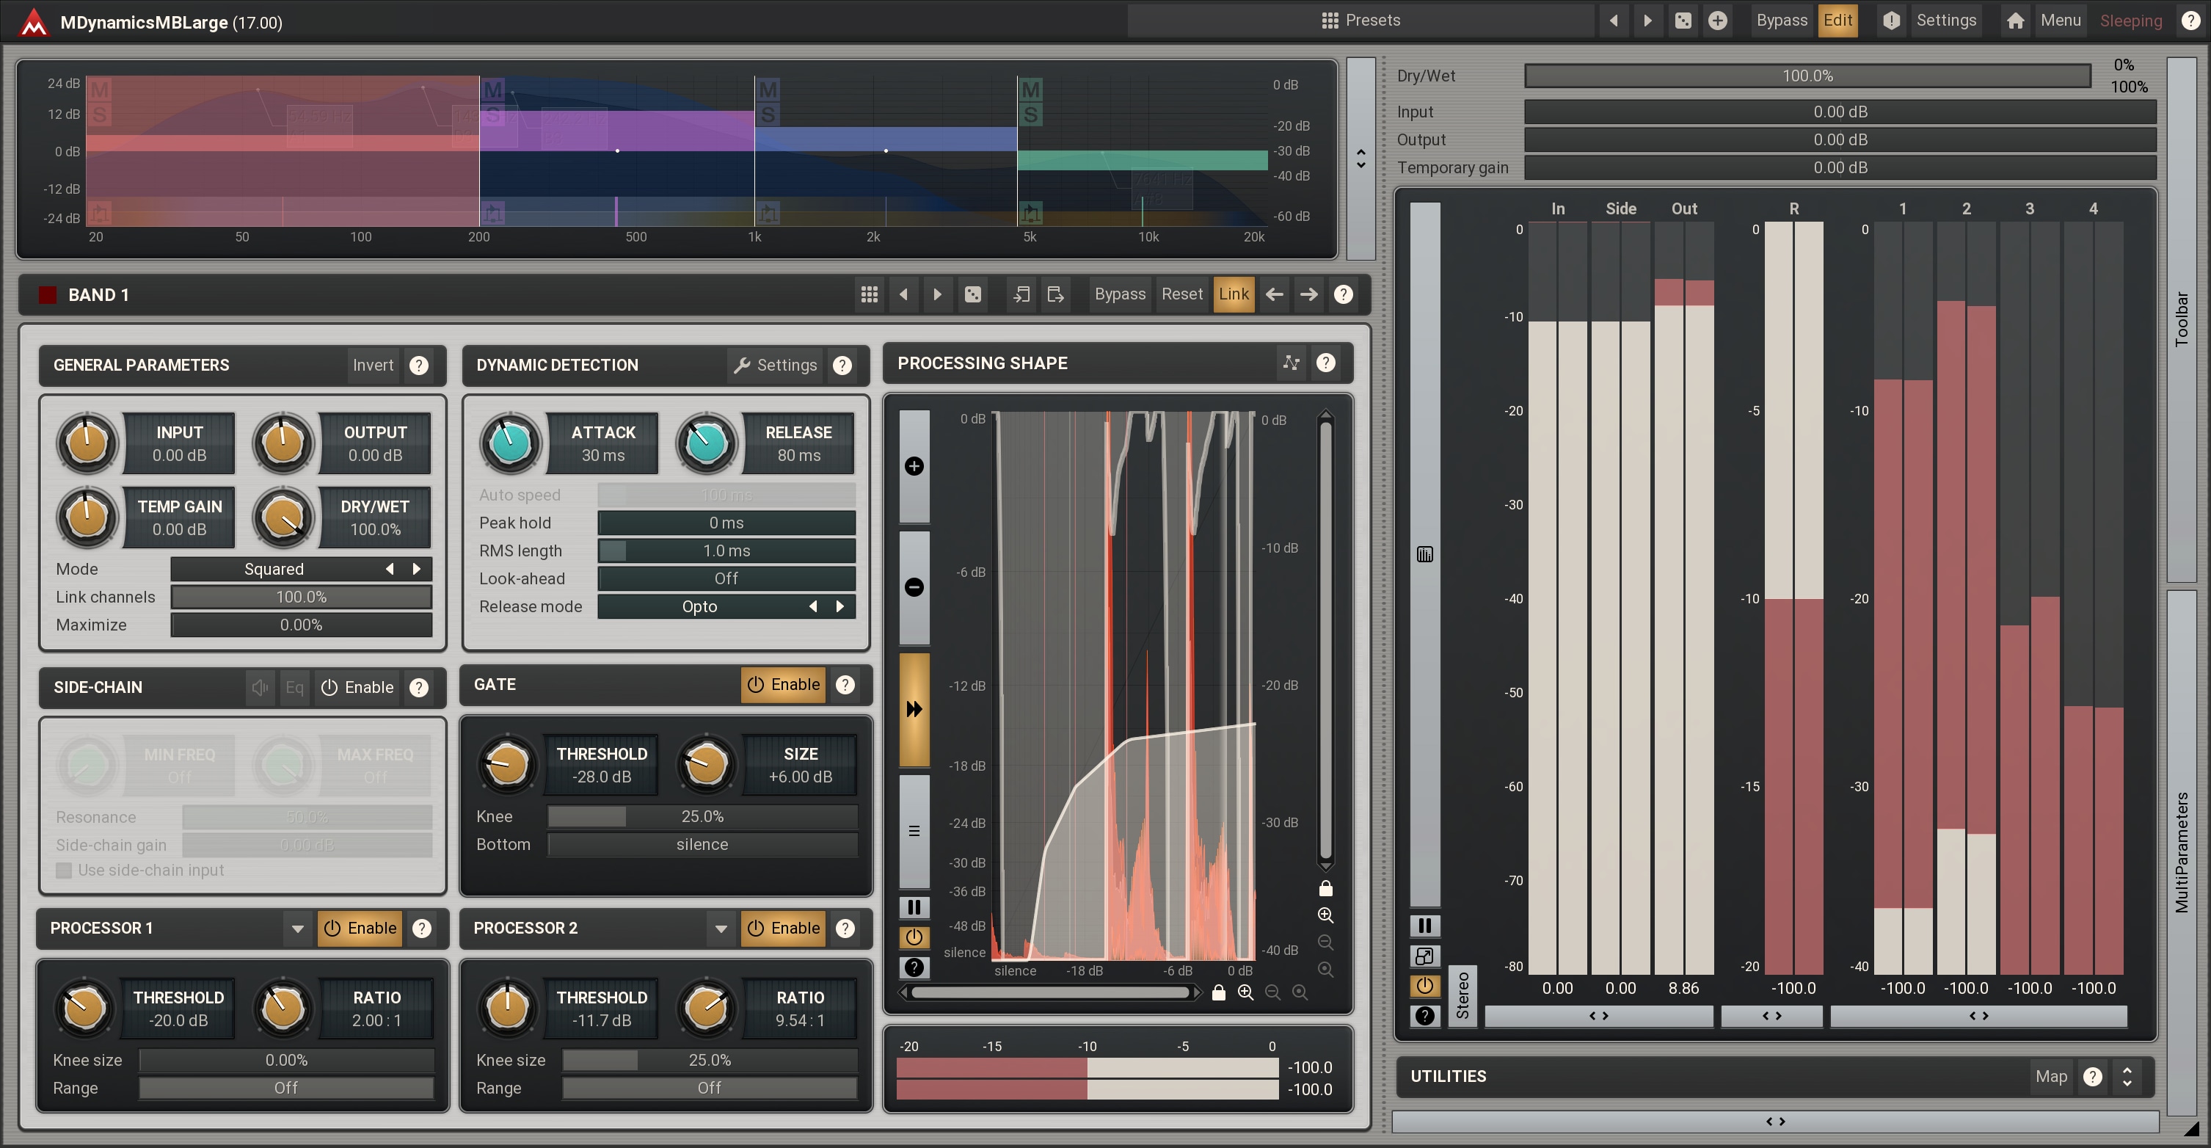Check Use side-chain input checkbox
This screenshot has width=2211, height=1148.
(64, 870)
